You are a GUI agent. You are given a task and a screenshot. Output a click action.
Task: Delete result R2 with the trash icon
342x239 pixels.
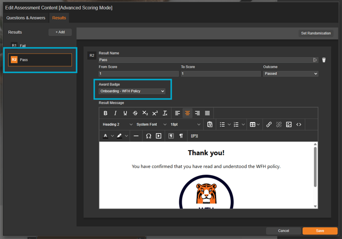coord(324,60)
